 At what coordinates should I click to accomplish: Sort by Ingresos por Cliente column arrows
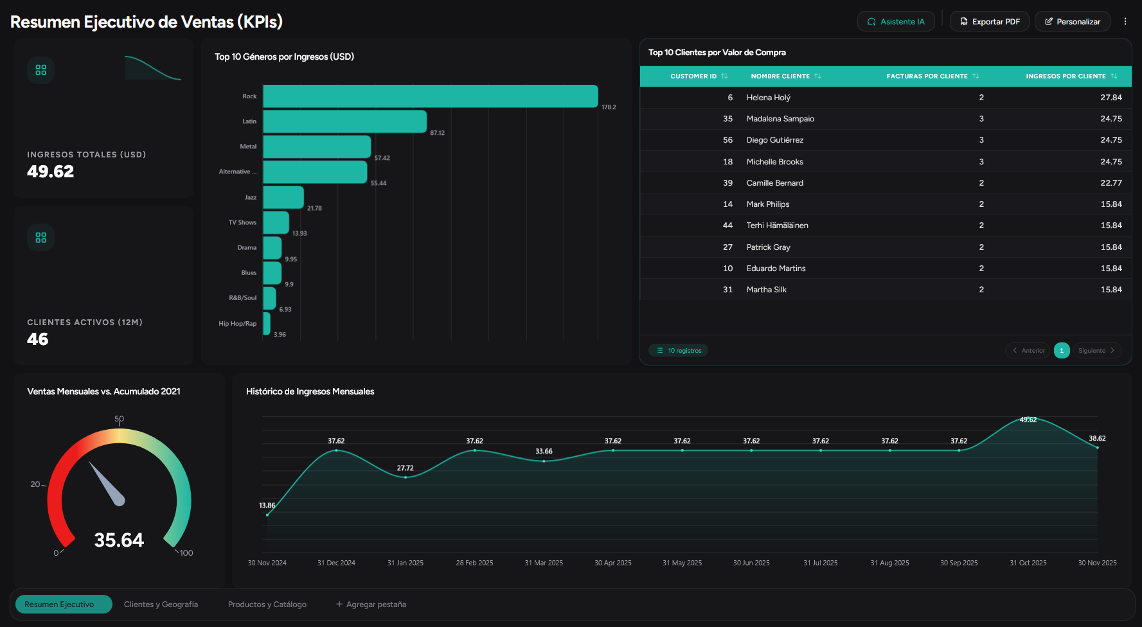pos(1114,76)
